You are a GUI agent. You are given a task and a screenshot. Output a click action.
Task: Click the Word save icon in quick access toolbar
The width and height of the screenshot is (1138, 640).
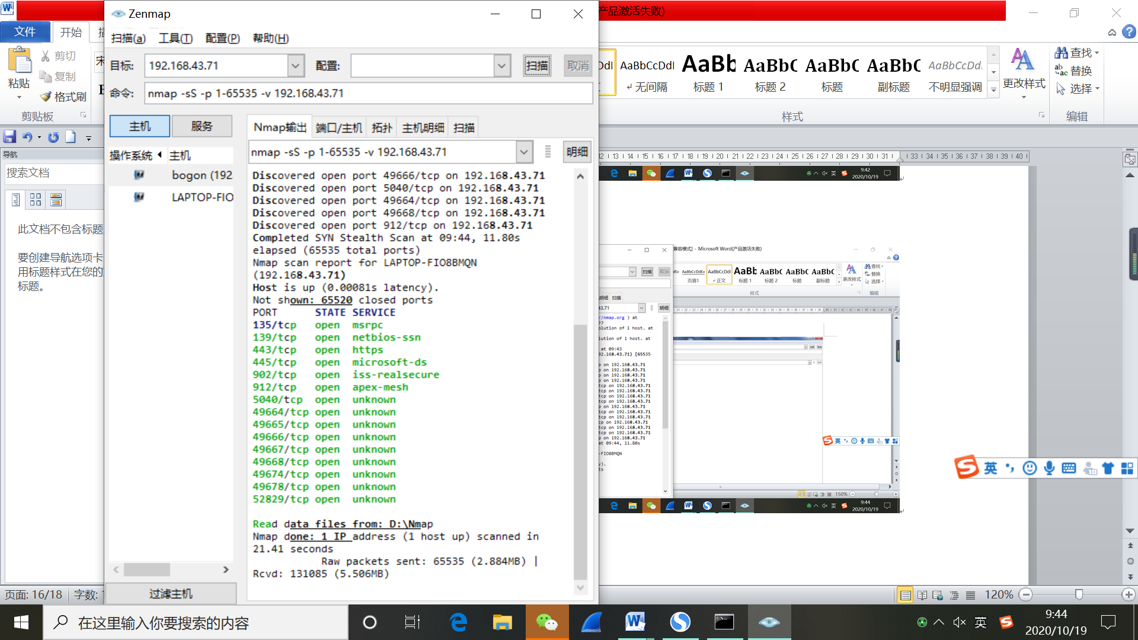9,137
